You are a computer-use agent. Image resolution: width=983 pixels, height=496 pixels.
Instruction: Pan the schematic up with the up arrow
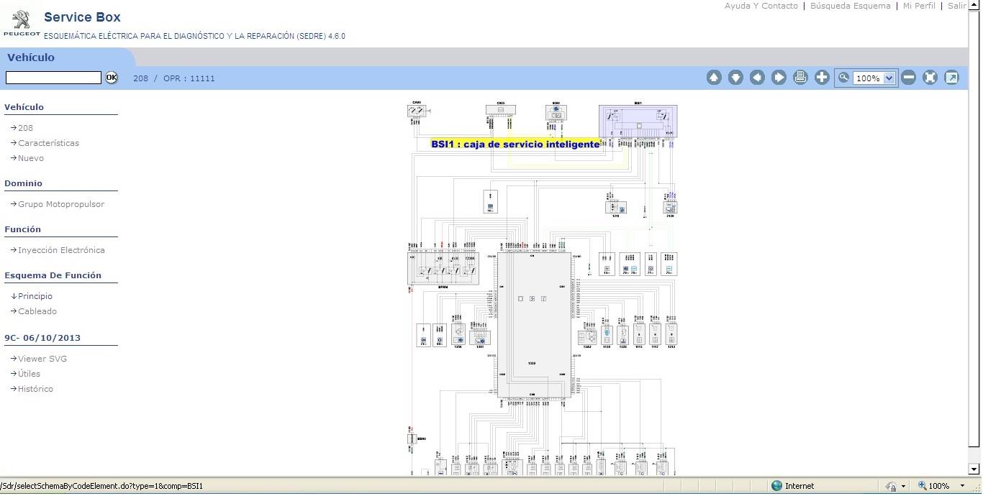click(x=714, y=78)
